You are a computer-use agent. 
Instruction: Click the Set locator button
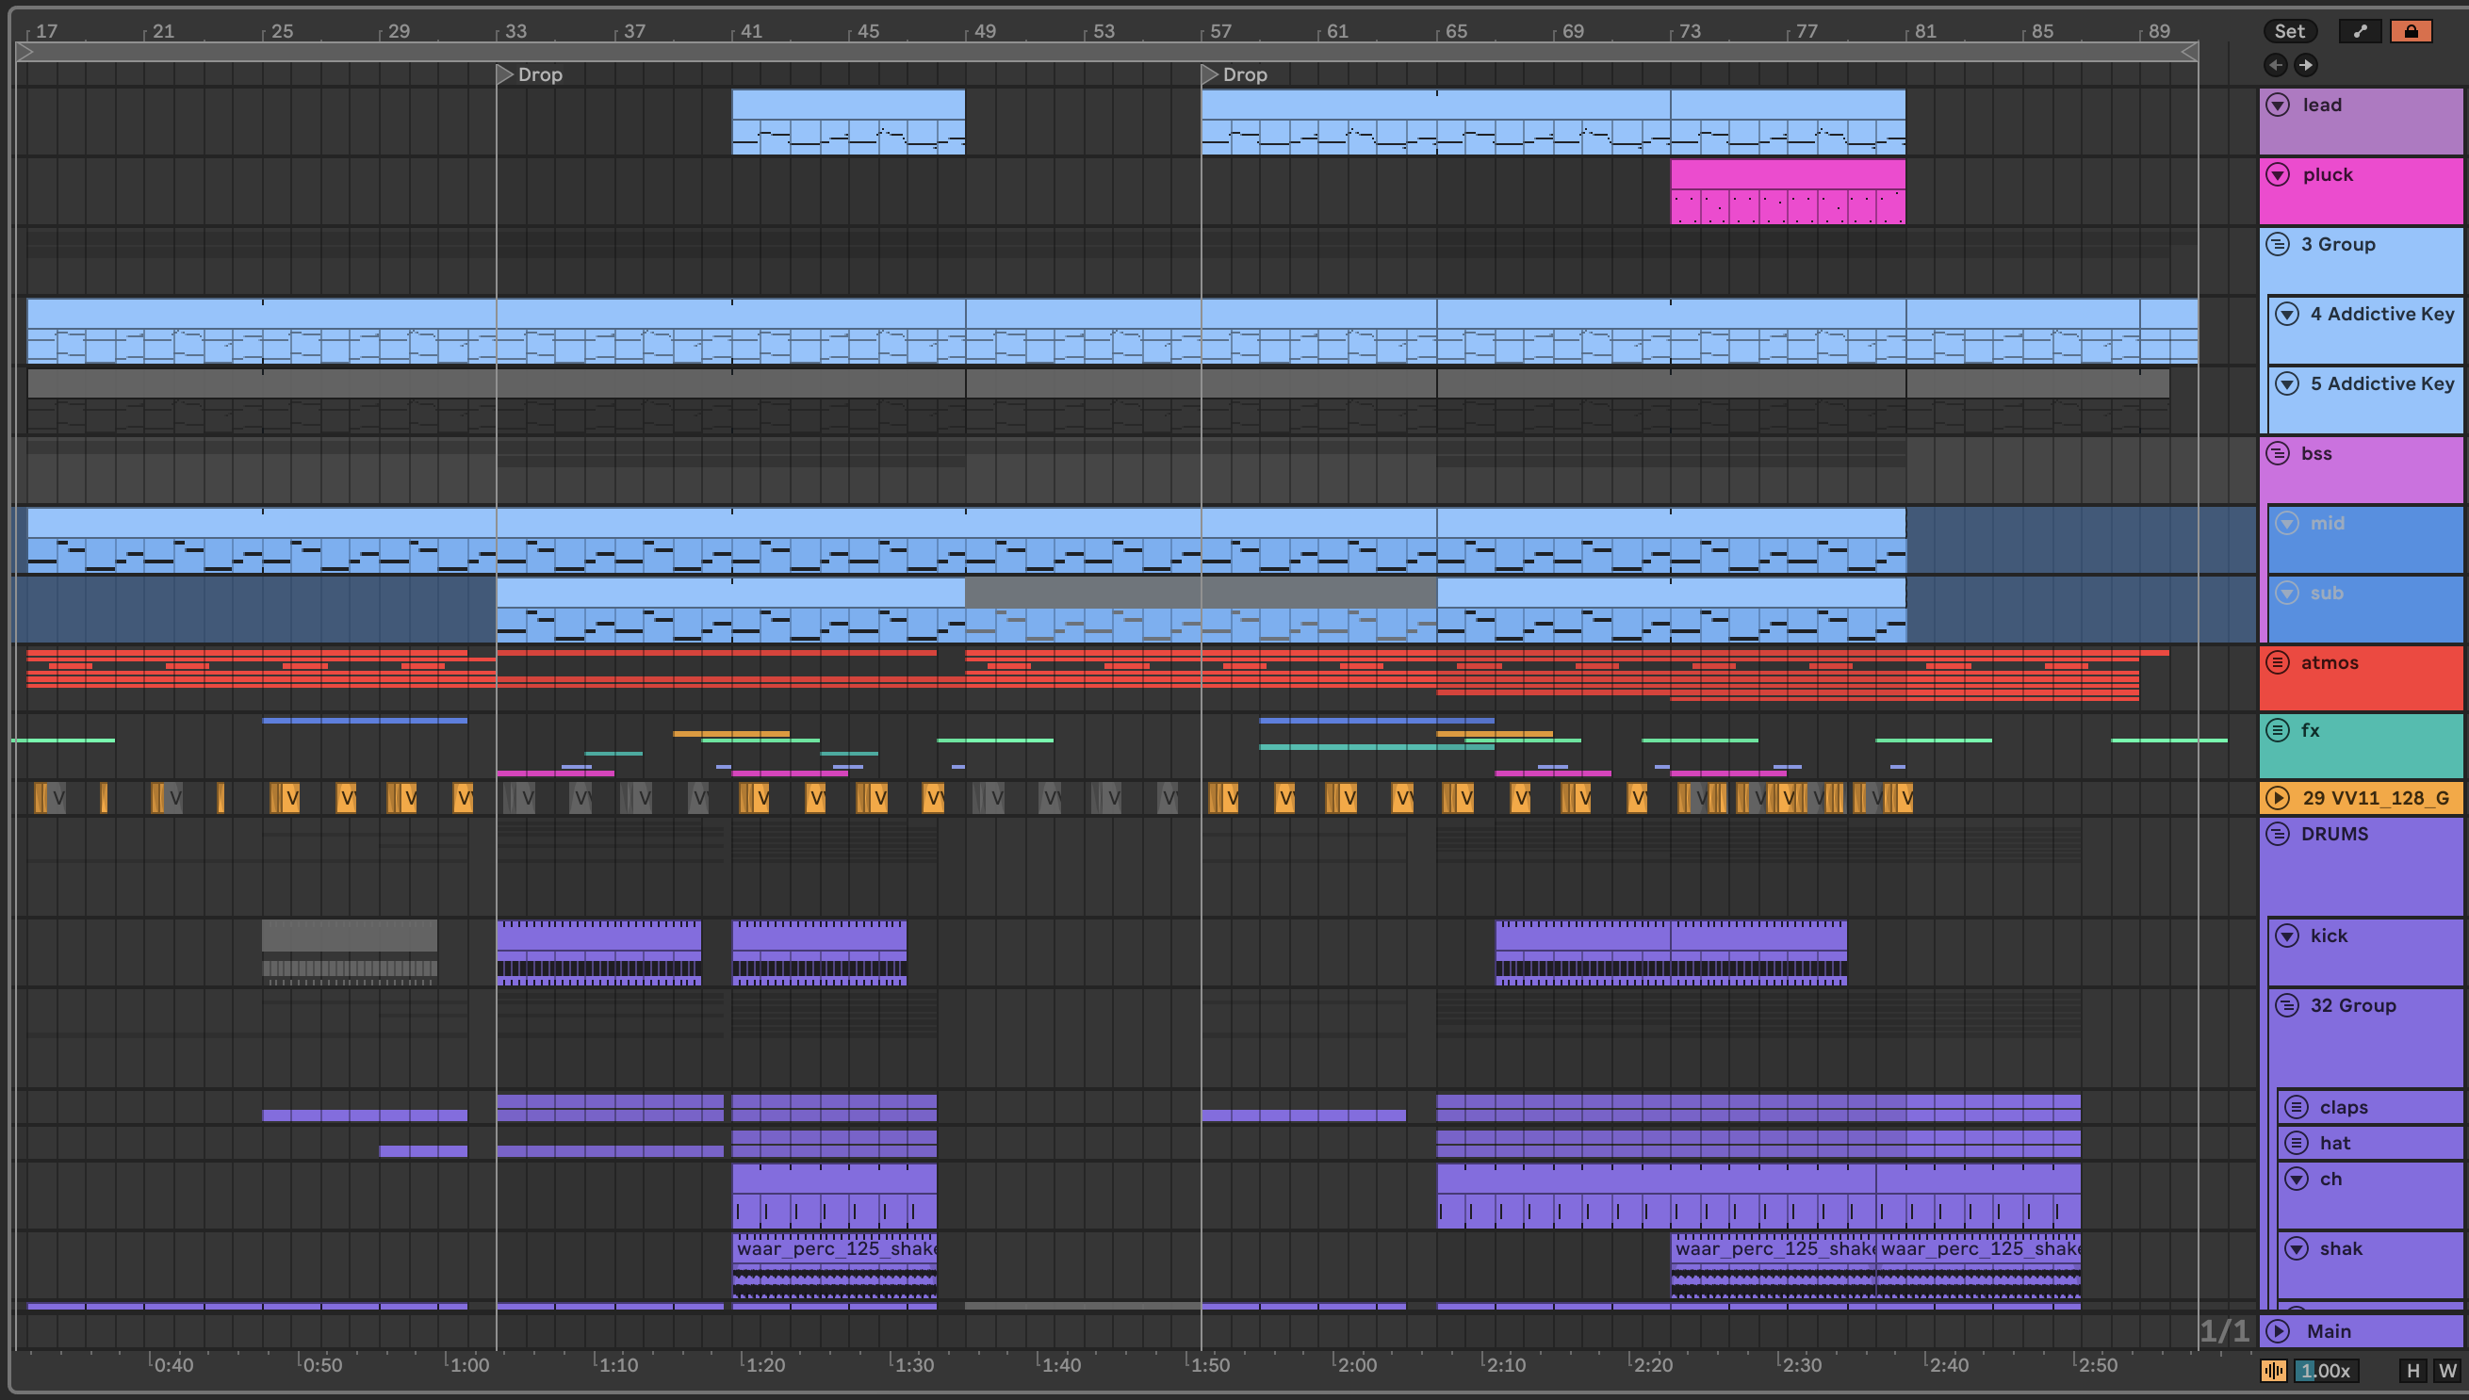click(2288, 31)
